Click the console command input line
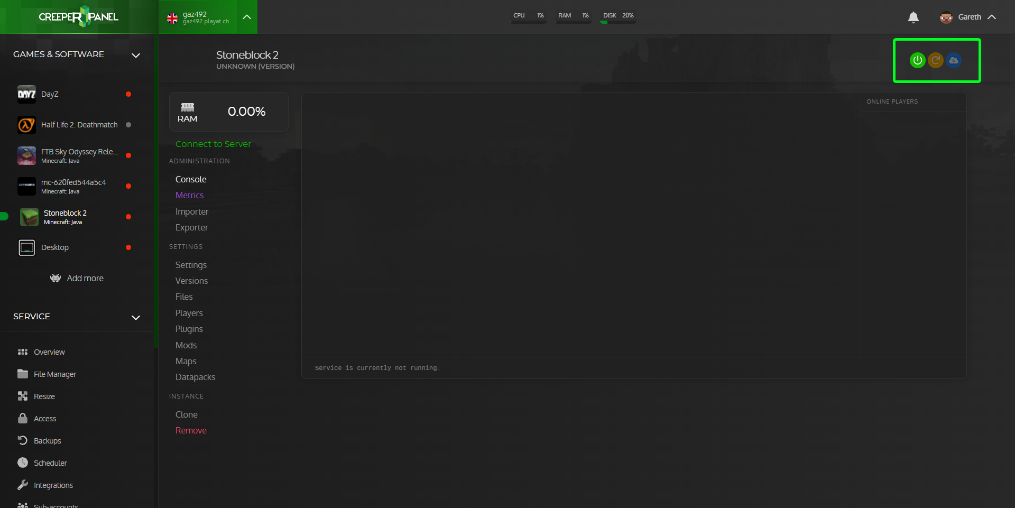Screen dimensions: 1015x508 pos(634,368)
